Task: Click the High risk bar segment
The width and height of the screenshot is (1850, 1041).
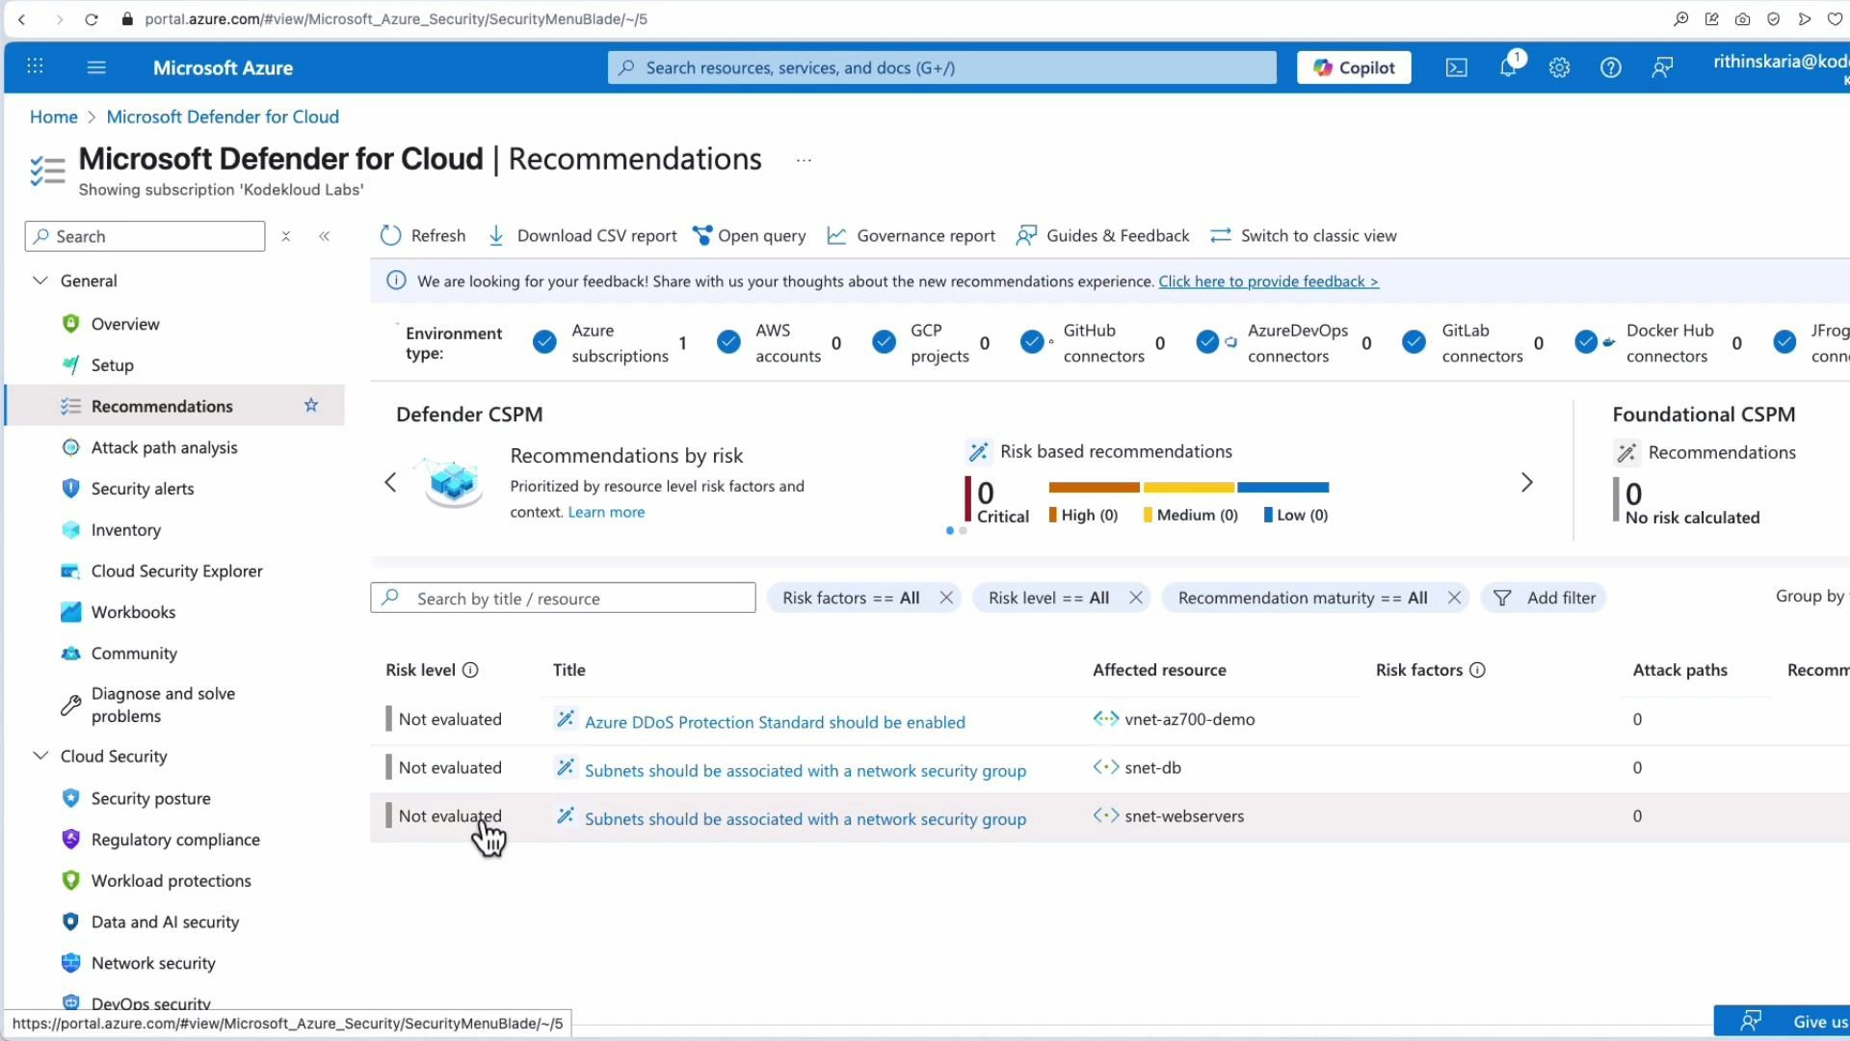Action: [x=1092, y=488]
